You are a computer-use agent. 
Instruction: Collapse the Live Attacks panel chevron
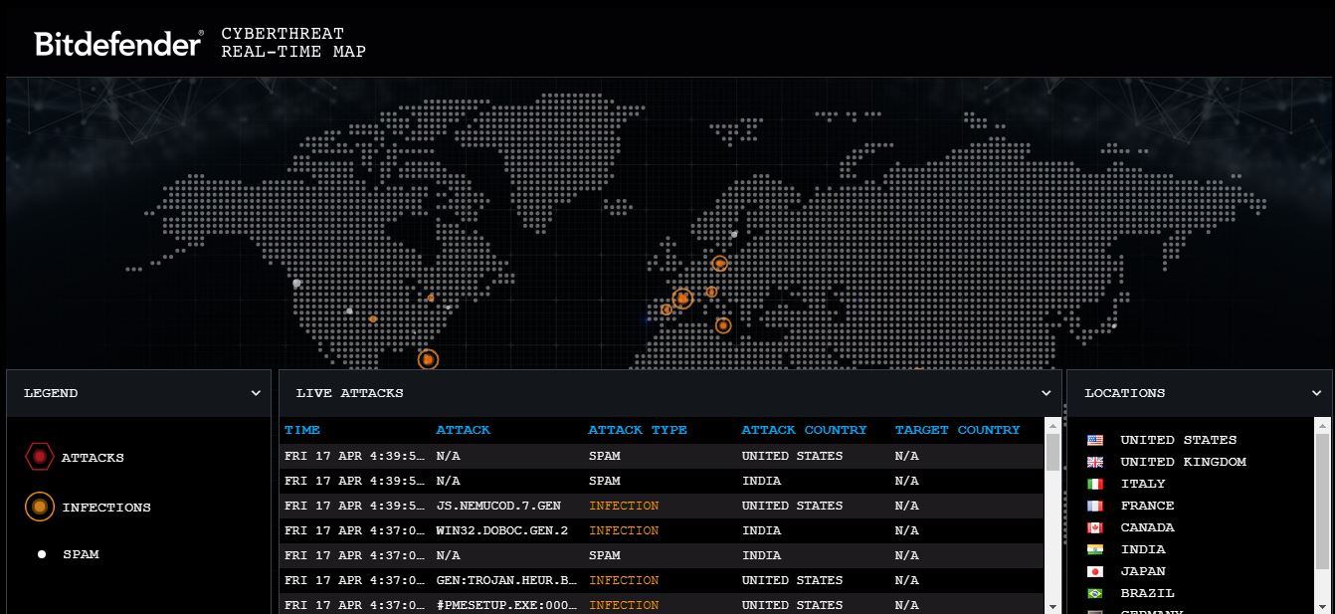pos(1046,393)
